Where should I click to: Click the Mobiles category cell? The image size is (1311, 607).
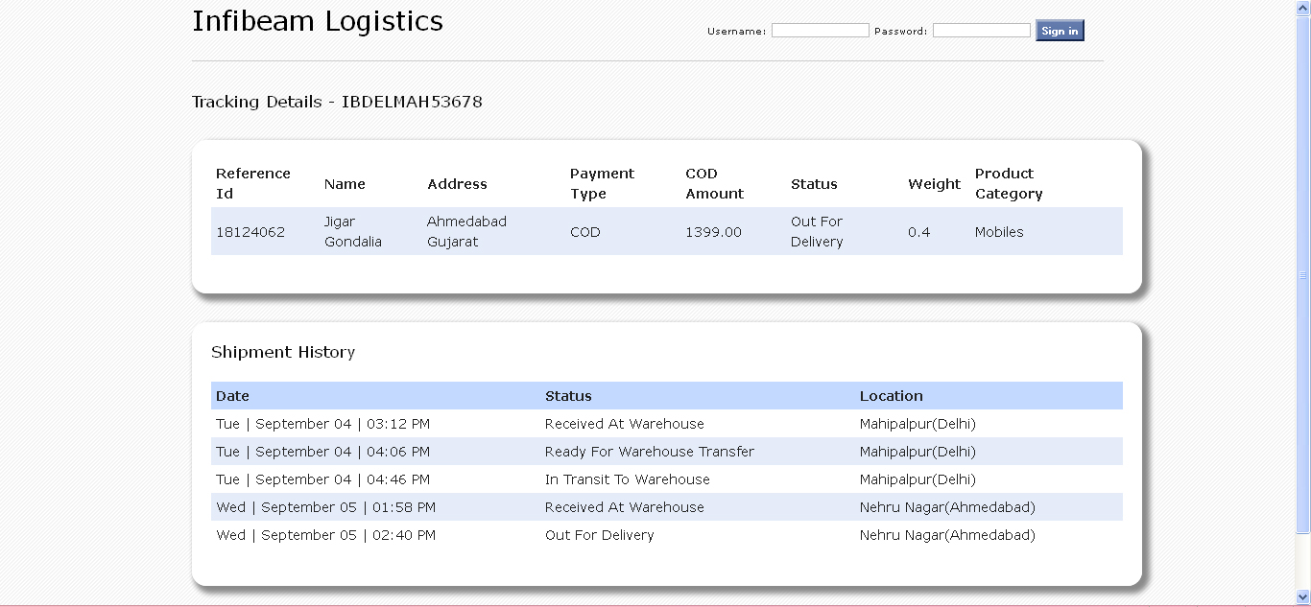pyautogui.click(x=999, y=232)
